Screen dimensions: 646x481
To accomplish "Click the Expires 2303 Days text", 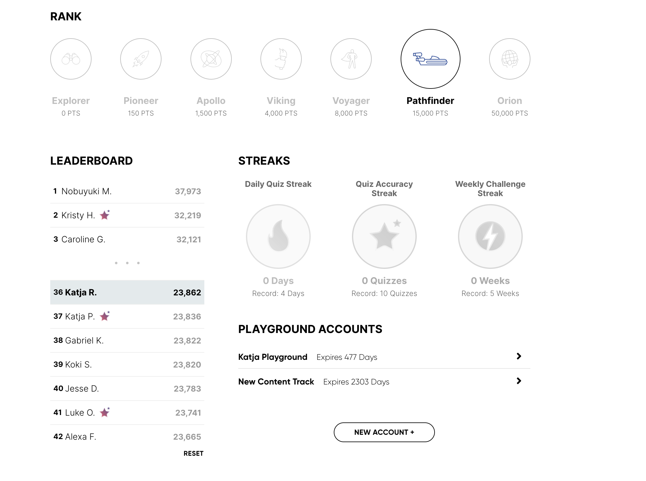I will point(356,382).
